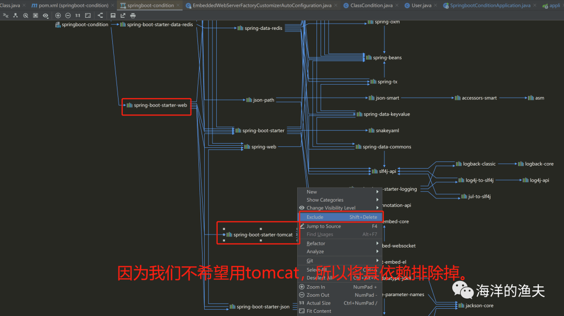This screenshot has width=564, height=316.
Task: Click the show conflicts toolbar icon
Action: click(36, 16)
